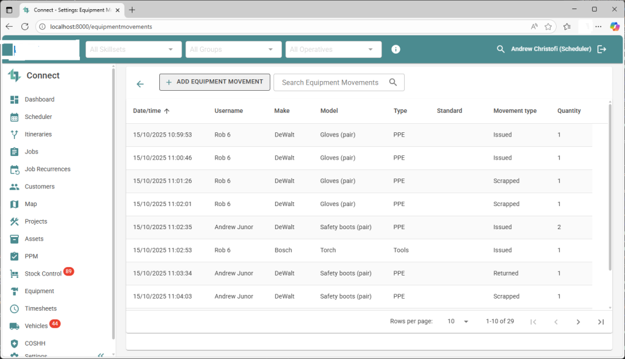Image resolution: width=625 pixels, height=359 pixels.
Task: Click Andrew Junor in 11:02:35 row
Action: click(x=234, y=227)
